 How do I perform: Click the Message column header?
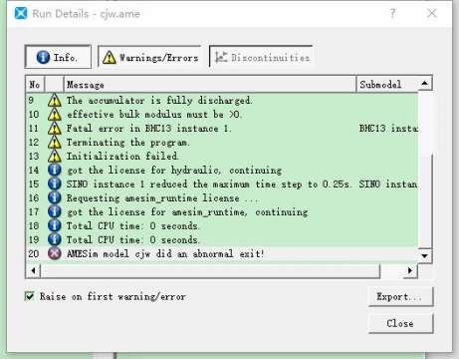point(210,85)
